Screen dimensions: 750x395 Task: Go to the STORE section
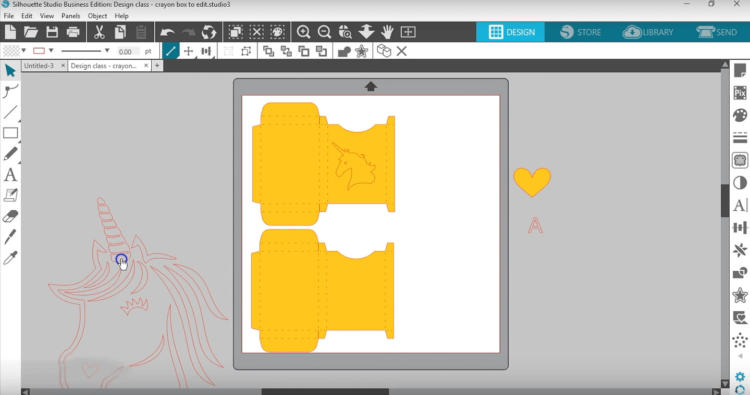(x=581, y=32)
